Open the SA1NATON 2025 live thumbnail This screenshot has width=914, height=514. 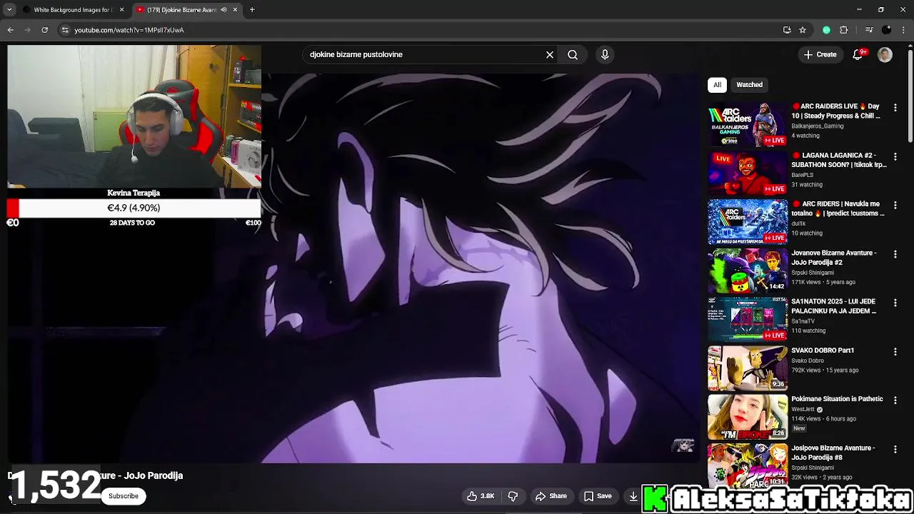(x=748, y=319)
